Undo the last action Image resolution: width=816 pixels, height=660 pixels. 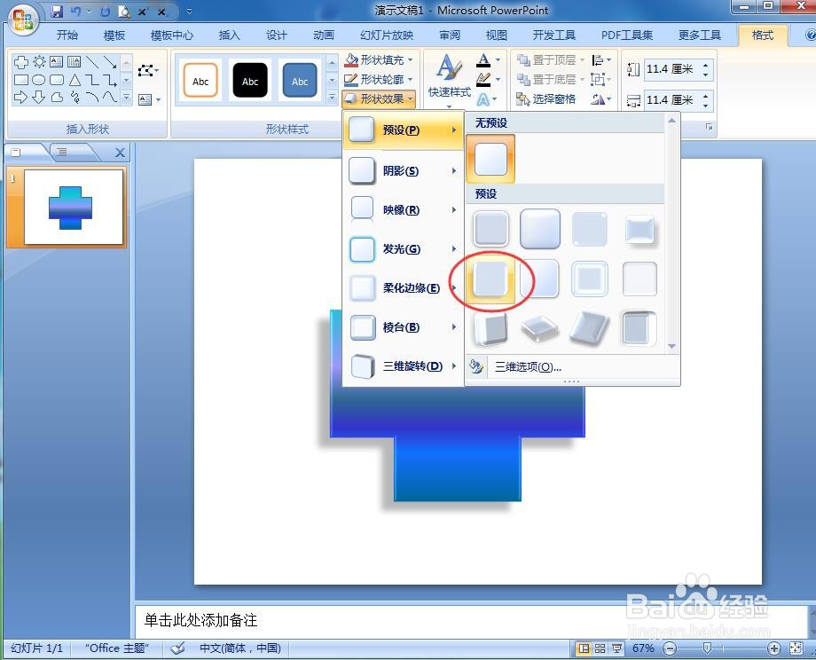(x=75, y=11)
